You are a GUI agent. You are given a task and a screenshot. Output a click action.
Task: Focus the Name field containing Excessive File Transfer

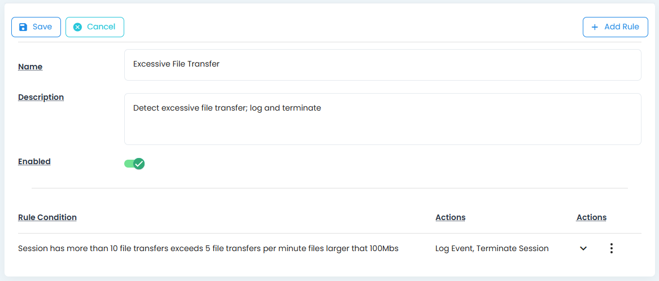click(382, 64)
